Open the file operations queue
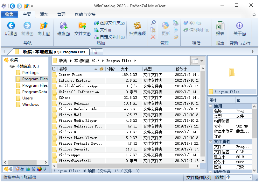The height and width of the screenshot is (182, 259). coord(199,178)
